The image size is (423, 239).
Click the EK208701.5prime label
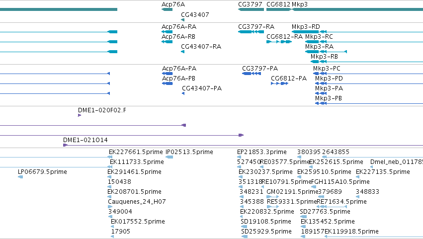pyautogui.click(x=134, y=192)
